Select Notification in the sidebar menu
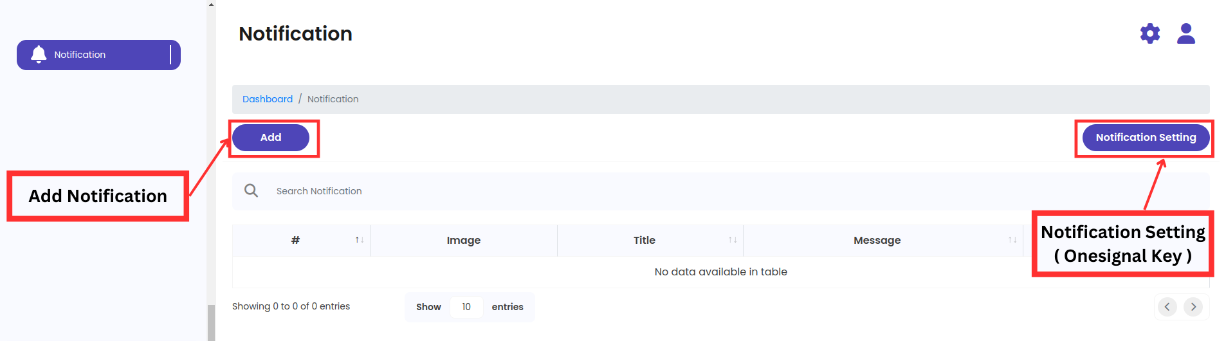 coord(98,55)
